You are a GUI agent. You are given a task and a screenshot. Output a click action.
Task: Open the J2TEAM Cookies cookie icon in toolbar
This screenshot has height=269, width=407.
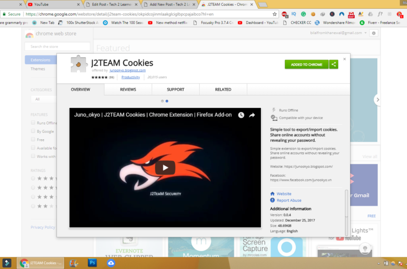pyautogui.click(x=313, y=14)
